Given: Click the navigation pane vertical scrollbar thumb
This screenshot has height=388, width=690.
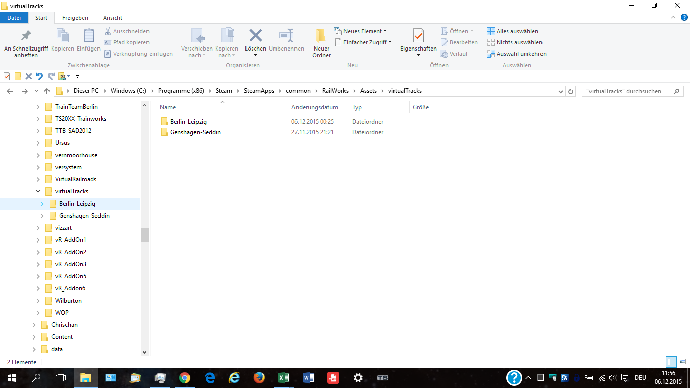Looking at the screenshot, I should point(144,235).
